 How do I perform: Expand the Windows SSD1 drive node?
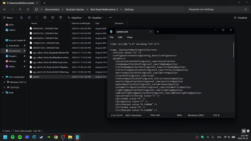4,82
